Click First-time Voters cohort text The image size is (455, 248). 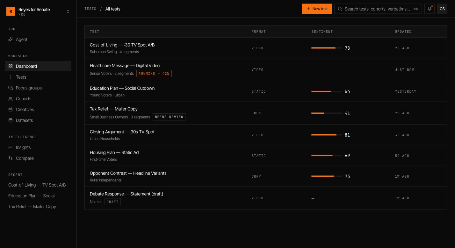point(103,159)
